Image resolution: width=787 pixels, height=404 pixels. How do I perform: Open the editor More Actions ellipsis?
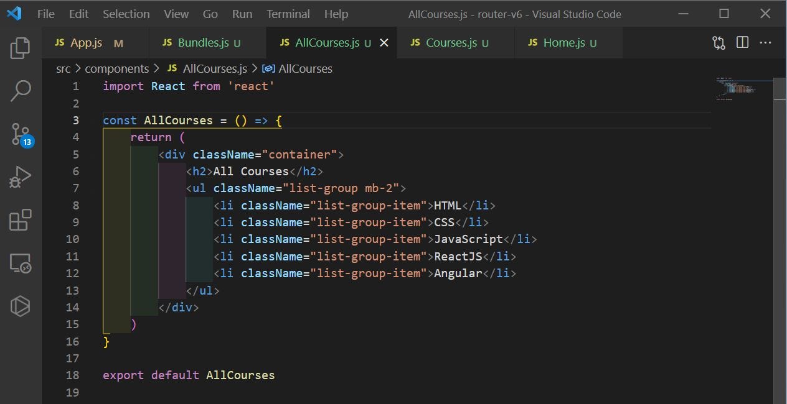point(766,42)
